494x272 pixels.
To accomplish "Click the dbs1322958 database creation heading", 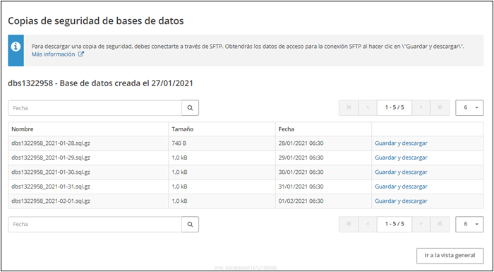I will tap(100, 83).
